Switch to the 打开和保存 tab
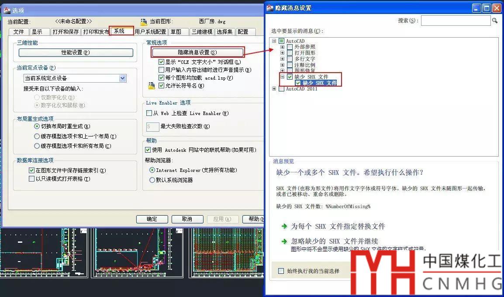504x297 pixels. pyautogui.click(x=66, y=31)
